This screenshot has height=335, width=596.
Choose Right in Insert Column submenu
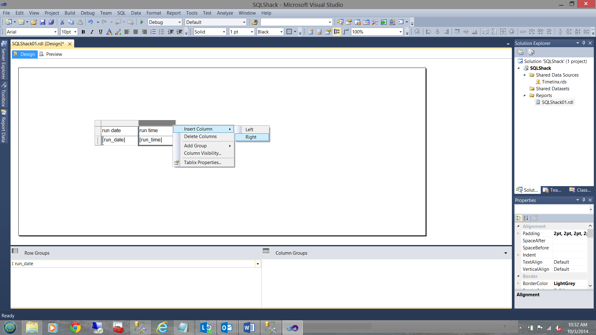tap(251, 137)
